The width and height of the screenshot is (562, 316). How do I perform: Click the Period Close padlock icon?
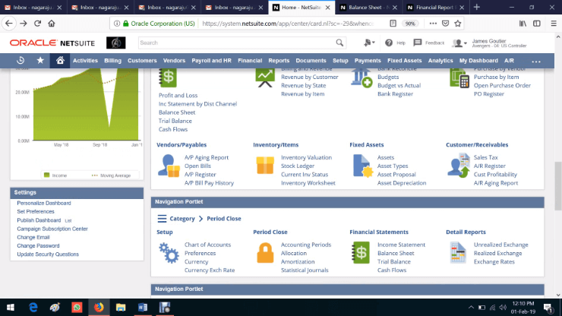click(x=265, y=252)
